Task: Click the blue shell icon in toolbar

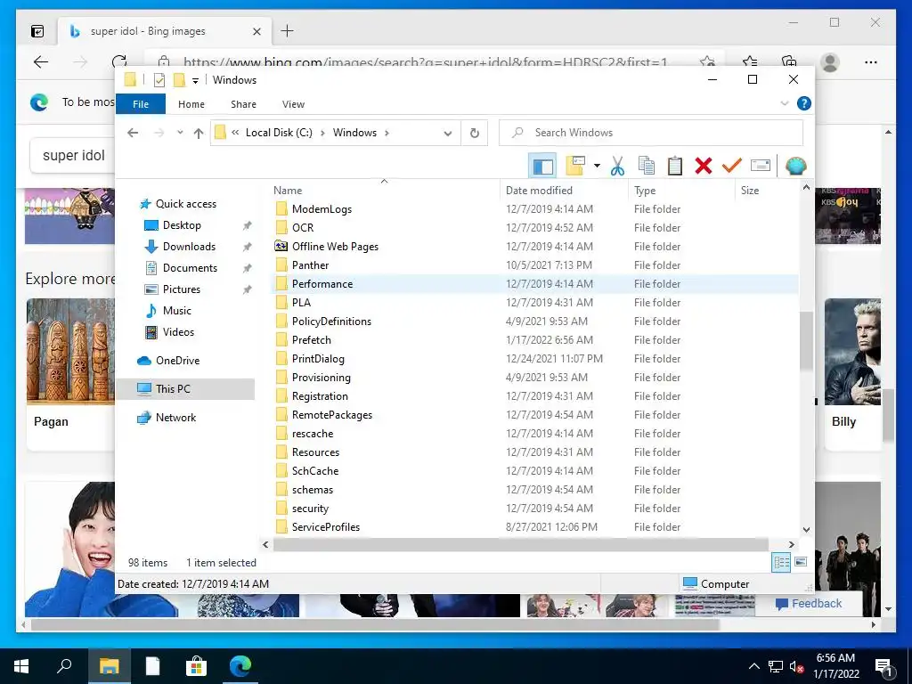Action: [795, 167]
